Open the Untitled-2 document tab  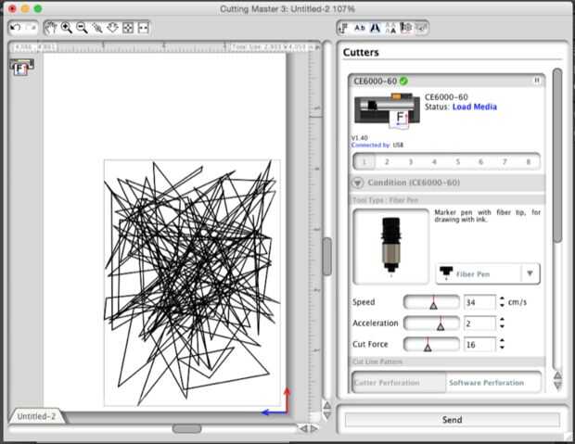[36, 416]
